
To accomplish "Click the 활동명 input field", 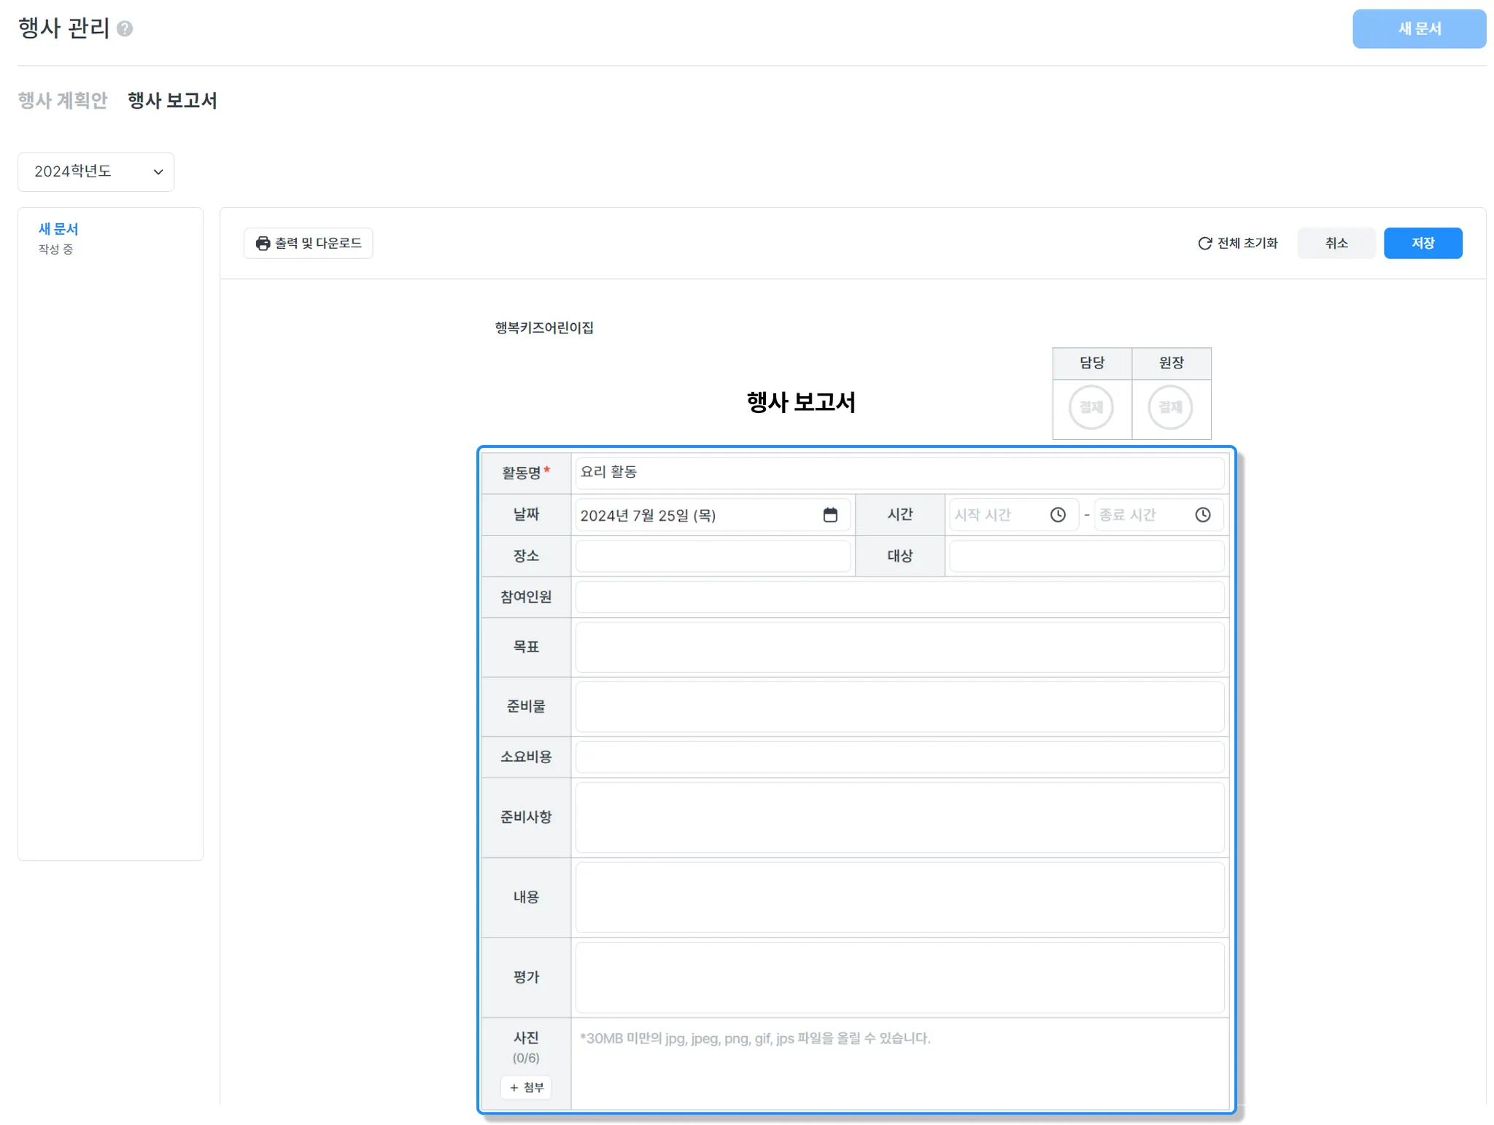I will 899,473.
